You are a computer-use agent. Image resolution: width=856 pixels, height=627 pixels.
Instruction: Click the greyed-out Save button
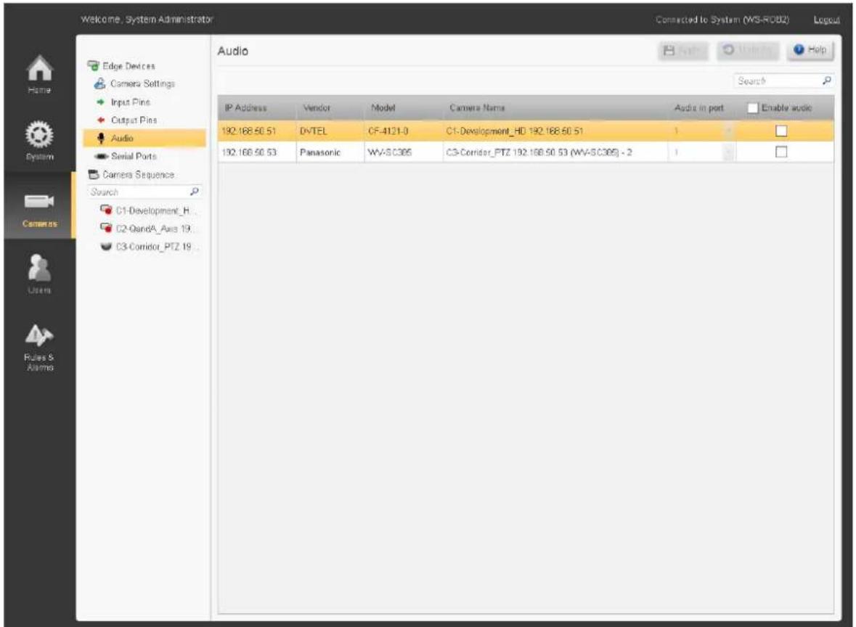coord(683,50)
